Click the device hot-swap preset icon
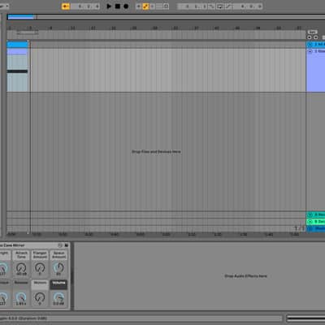The width and height of the screenshot is (325, 325). tap(60, 245)
